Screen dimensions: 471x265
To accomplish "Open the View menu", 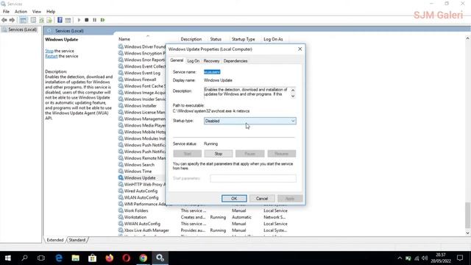I will [x=37, y=12].
